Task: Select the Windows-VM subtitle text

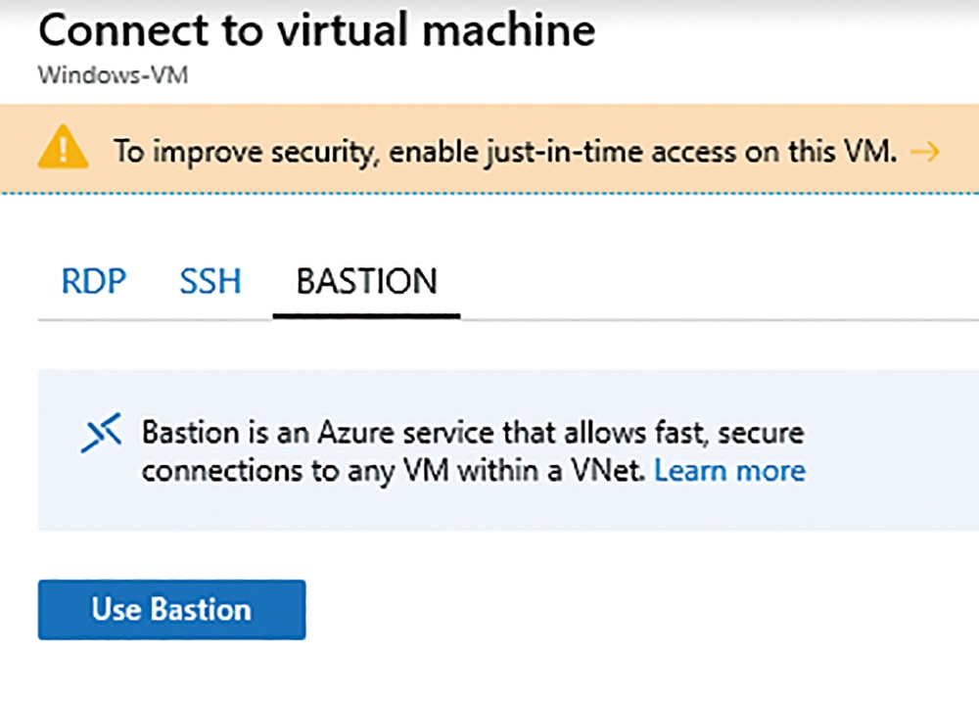Action: click(113, 75)
